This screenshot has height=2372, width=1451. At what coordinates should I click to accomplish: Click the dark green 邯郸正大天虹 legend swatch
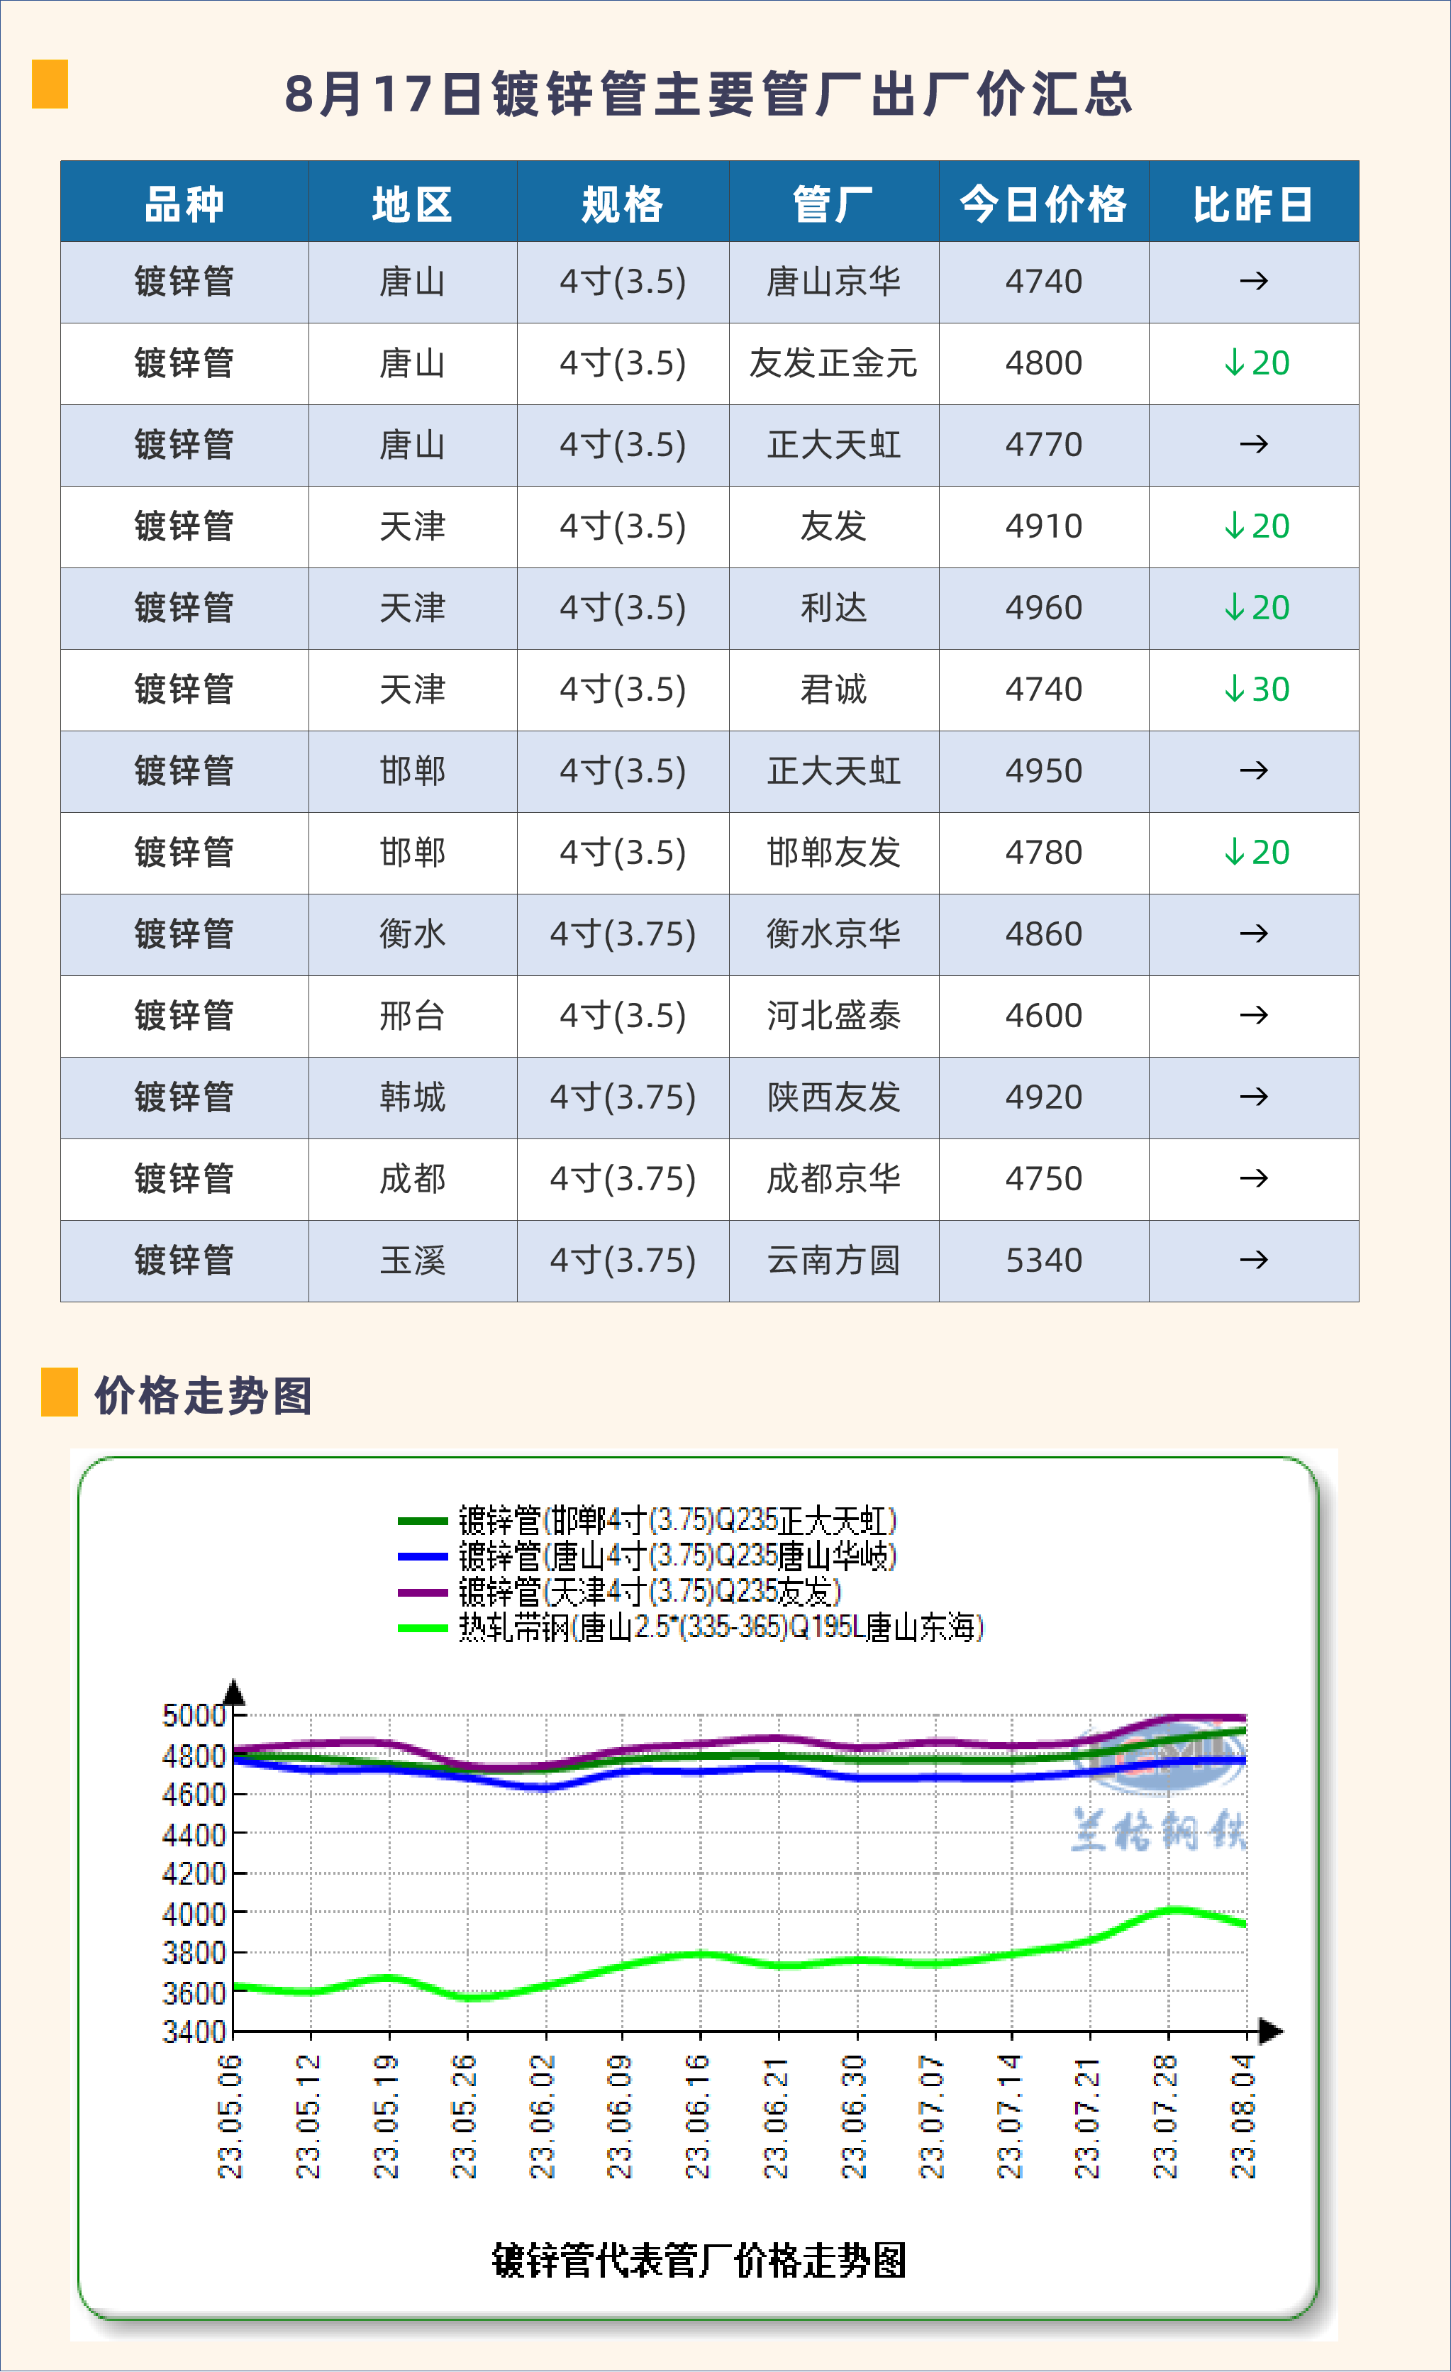tap(423, 1521)
